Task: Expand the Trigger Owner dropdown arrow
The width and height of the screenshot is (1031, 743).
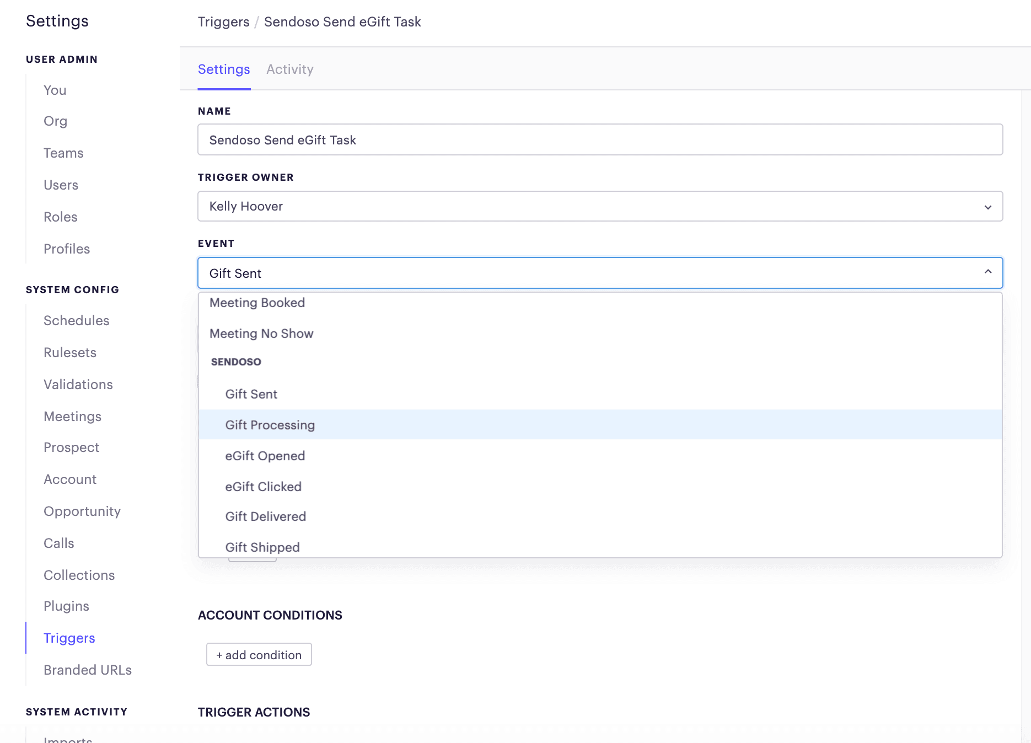Action: (987, 207)
